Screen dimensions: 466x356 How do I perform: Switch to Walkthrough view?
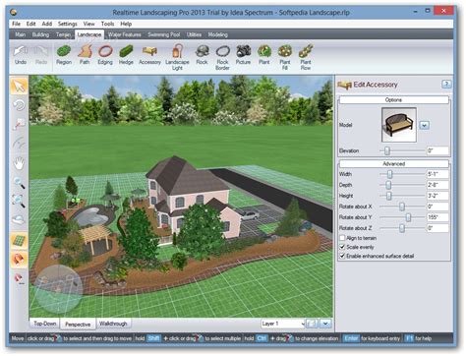pyautogui.click(x=113, y=324)
